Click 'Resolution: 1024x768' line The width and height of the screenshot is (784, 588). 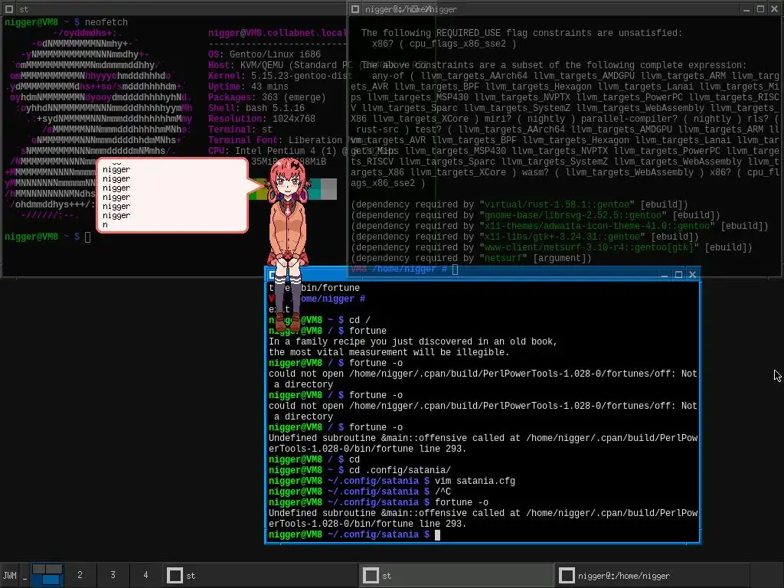pyautogui.click(x=262, y=119)
